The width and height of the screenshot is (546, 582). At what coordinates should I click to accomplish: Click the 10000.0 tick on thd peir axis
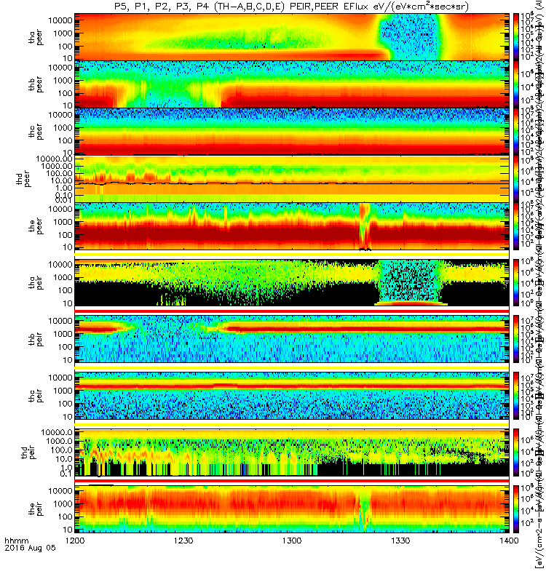click(57, 432)
